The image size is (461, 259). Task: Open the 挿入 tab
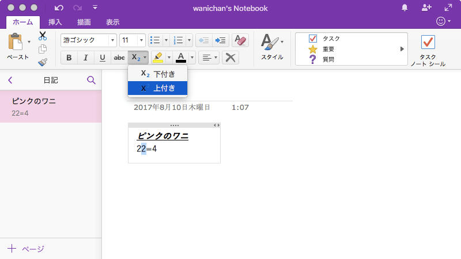tap(55, 22)
